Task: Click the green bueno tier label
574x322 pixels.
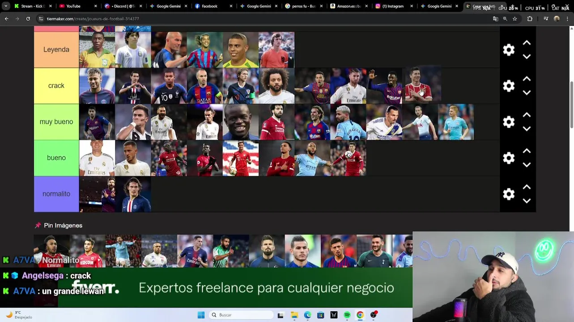Action: pos(56,158)
